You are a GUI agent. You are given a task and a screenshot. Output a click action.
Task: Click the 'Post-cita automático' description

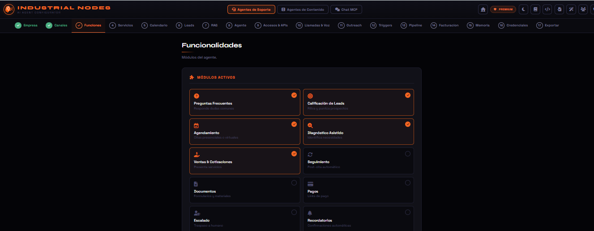(324, 167)
